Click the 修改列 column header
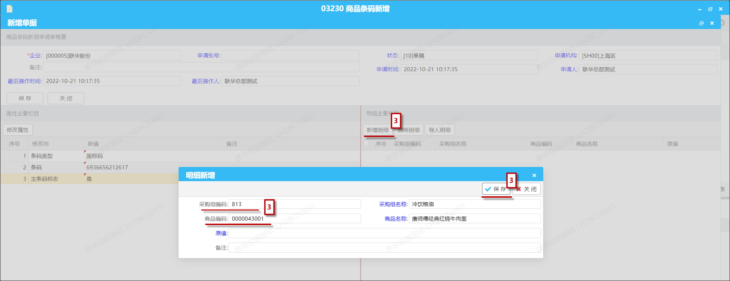730x281 pixels. (x=41, y=144)
